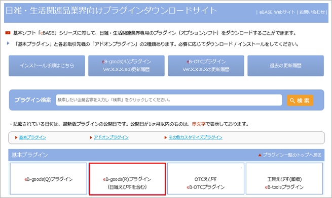Click the red arrow before 基本プラグイン link

coord(16,137)
